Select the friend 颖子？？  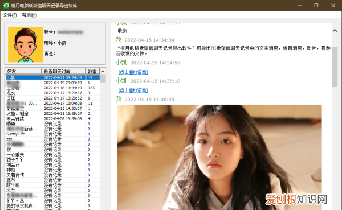(x=52, y=160)
